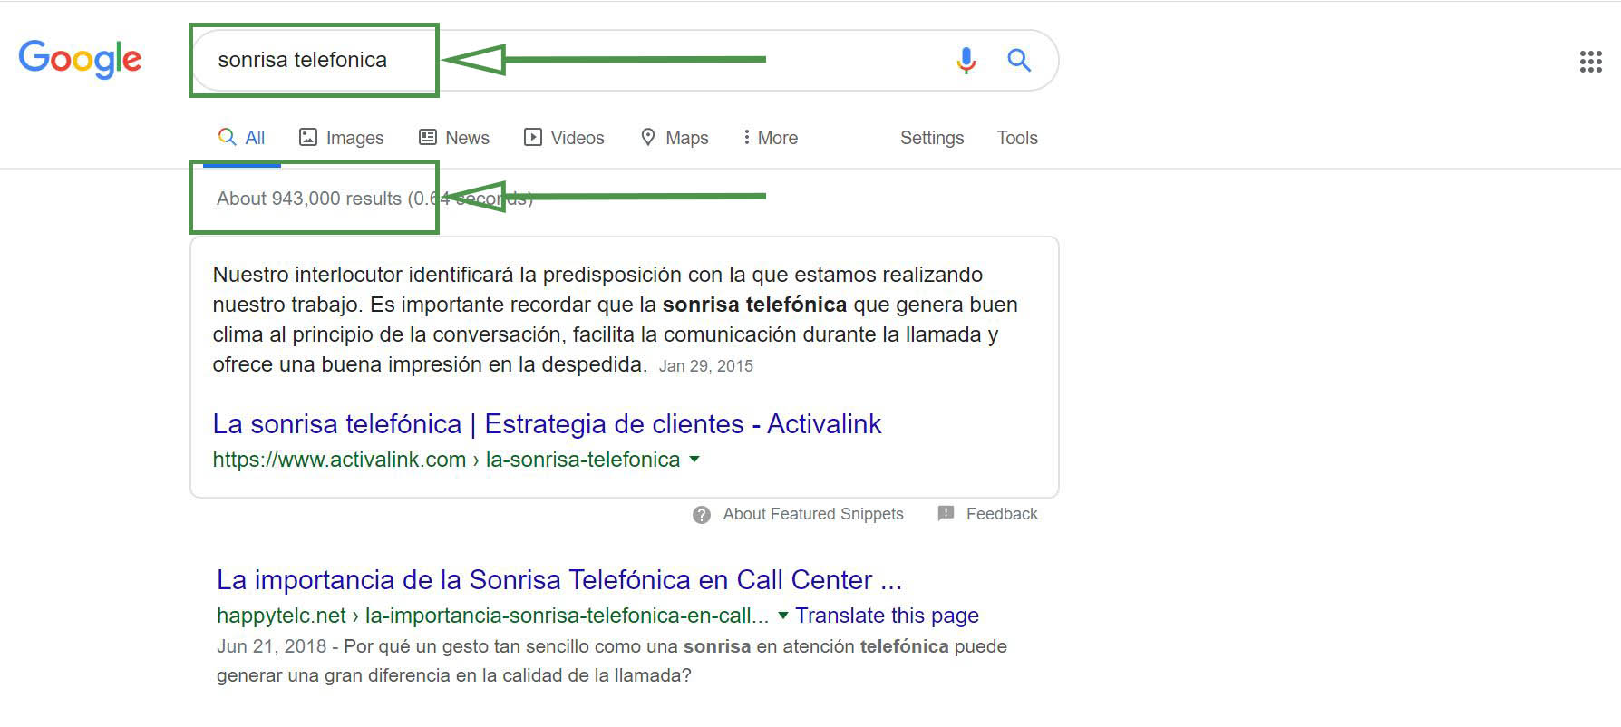Click 'Translate this page' link
The image size is (1621, 727).
887,616
